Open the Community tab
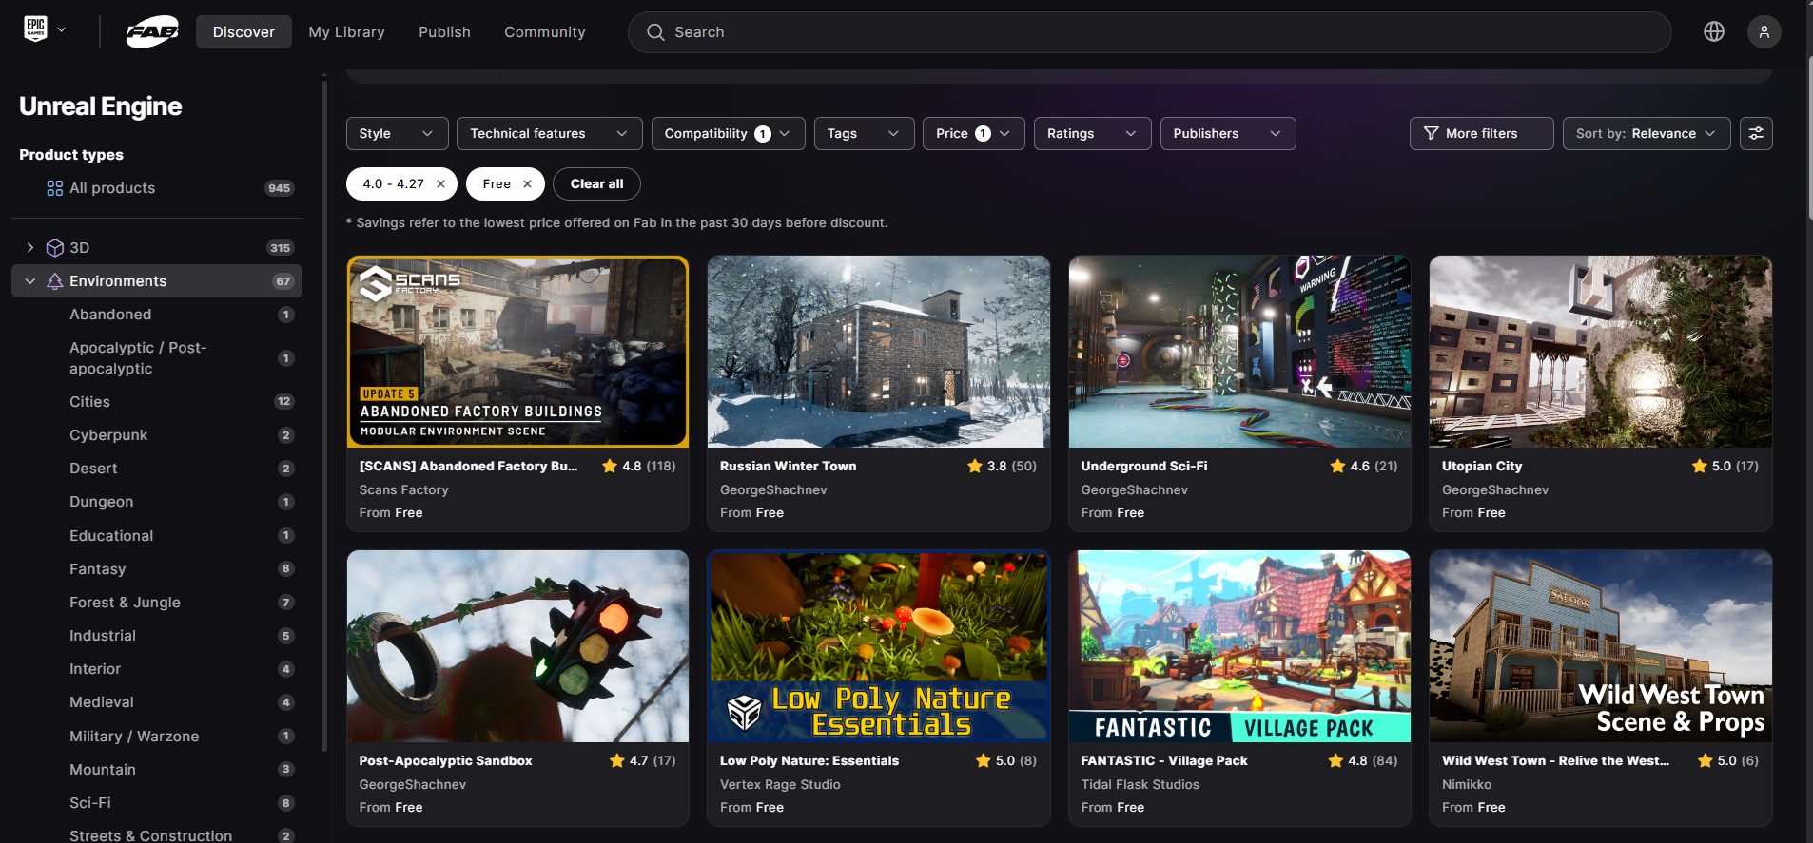Screen dimensions: 1813x843 pyautogui.click(x=545, y=31)
